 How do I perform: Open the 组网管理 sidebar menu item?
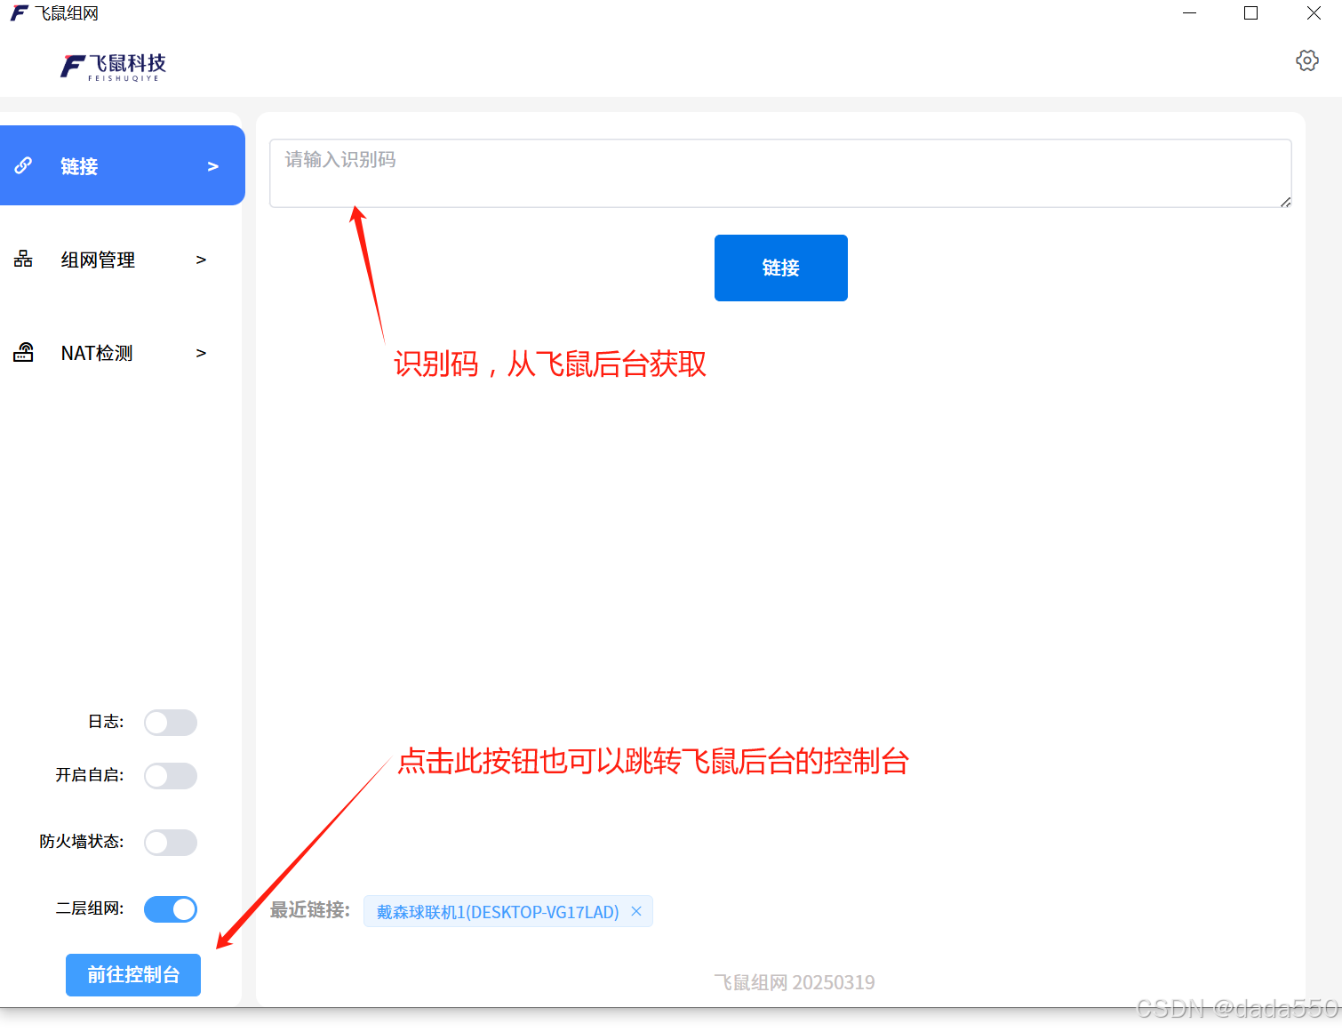(122, 259)
